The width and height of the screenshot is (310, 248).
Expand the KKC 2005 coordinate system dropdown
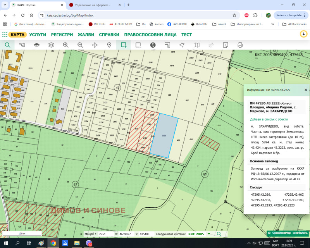pos(209,234)
